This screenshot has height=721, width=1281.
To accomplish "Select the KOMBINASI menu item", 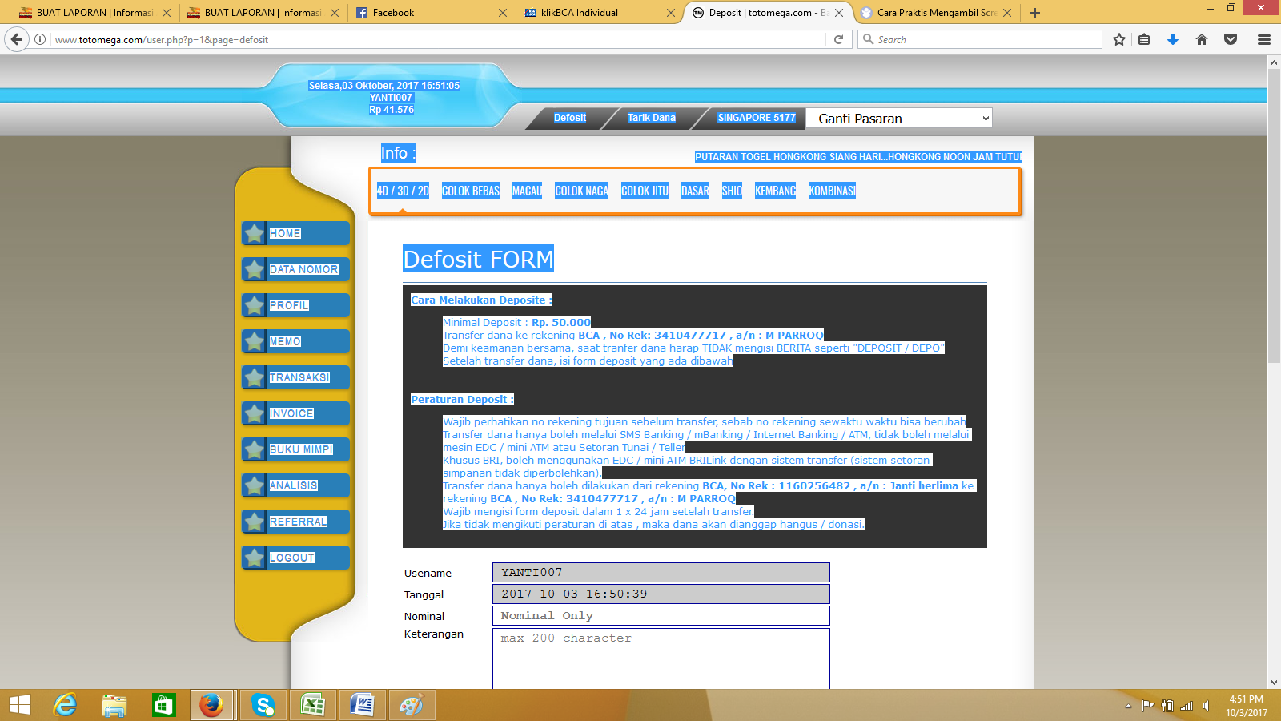I will [x=832, y=191].
